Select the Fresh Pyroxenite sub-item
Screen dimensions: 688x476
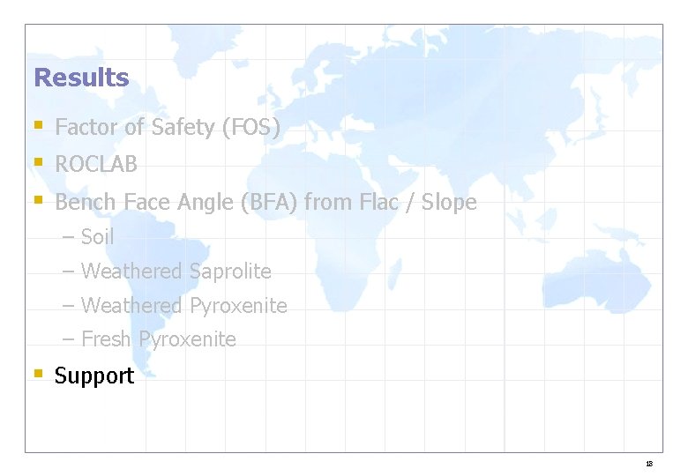158,339
